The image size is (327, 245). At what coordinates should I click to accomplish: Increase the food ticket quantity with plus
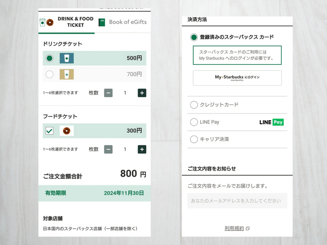[142, 149]
